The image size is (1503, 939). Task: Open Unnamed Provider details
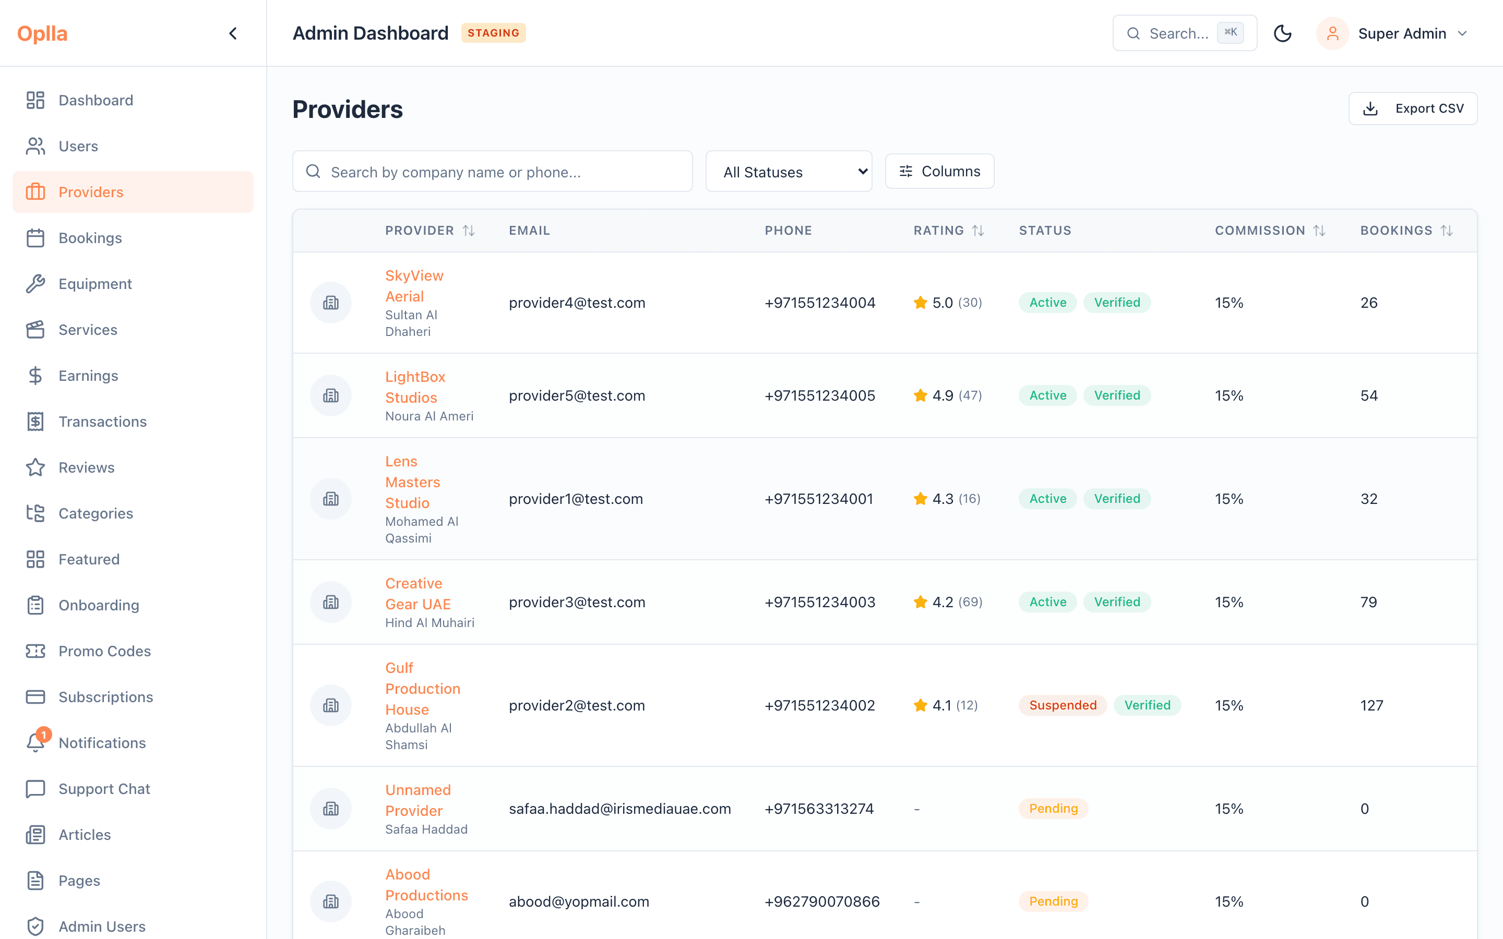418,801
